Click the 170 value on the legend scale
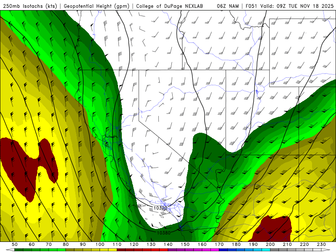The height and width of the screenshot is (252, 336). 219,244
